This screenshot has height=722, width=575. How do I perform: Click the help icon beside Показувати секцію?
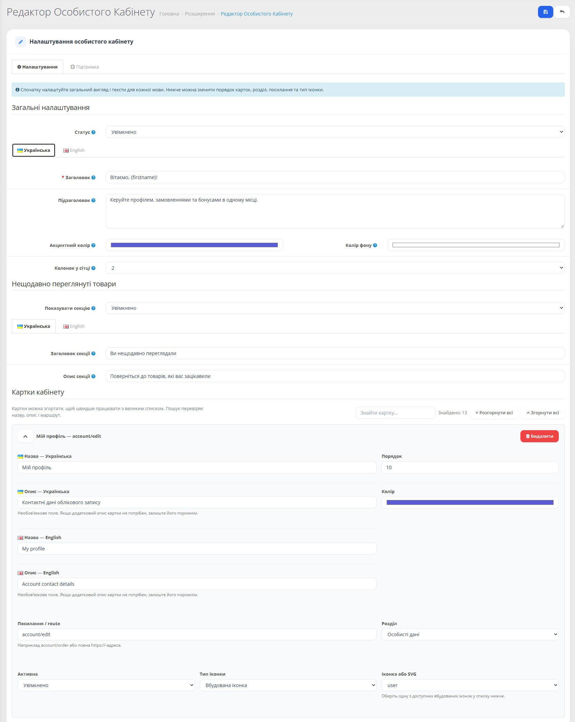pyautogui.click(x=94, y=308)
